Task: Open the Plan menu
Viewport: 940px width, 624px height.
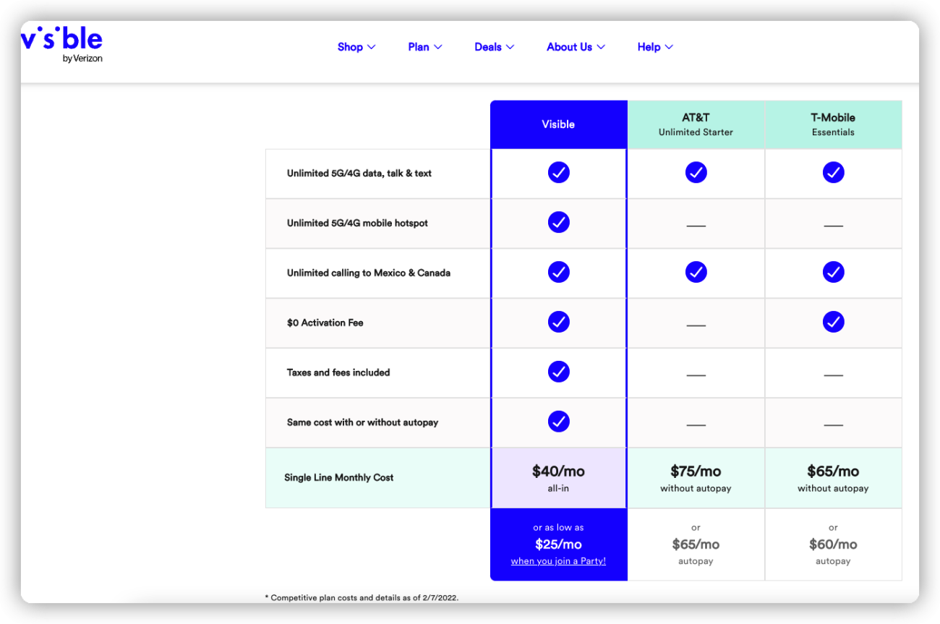Action: point(425,47)
